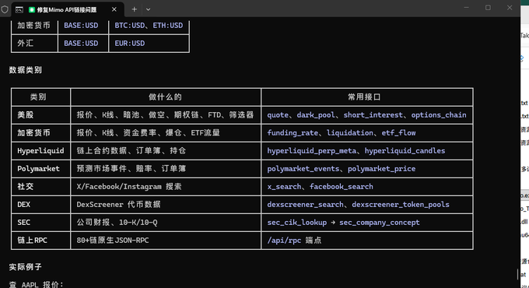Click hyperliquid_candles interface name
The image size is (529, 288).
coord(405,151)
